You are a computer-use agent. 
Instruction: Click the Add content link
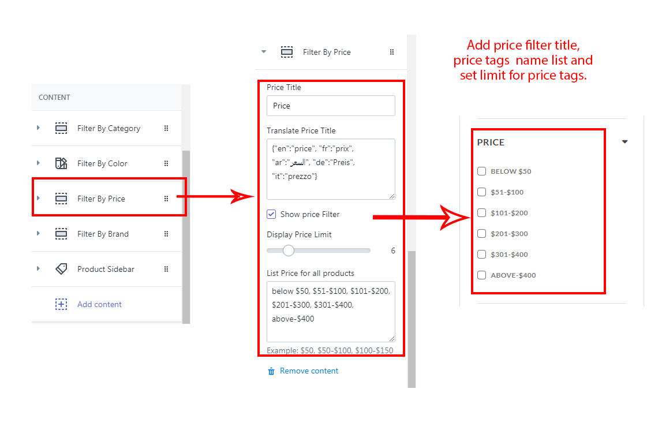pos(99,304)
